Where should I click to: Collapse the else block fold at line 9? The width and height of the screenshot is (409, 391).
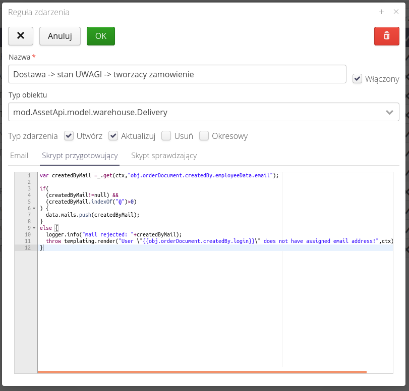click(34, 228)
